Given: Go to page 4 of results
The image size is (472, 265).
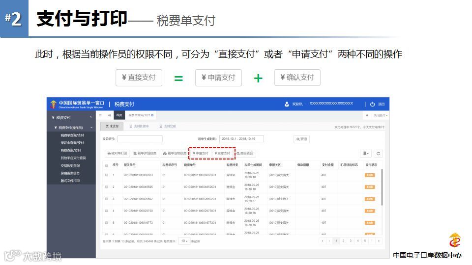Looking at the screenshot, I should coord(357,241).
